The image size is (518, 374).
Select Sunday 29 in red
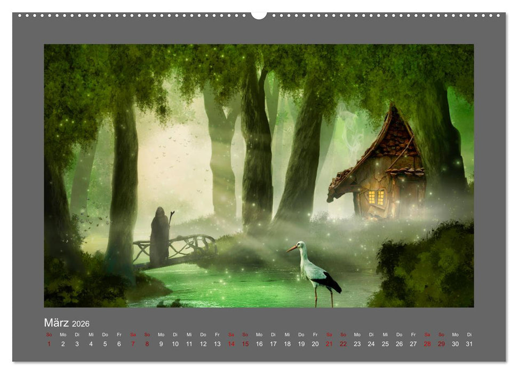(441, 344)
